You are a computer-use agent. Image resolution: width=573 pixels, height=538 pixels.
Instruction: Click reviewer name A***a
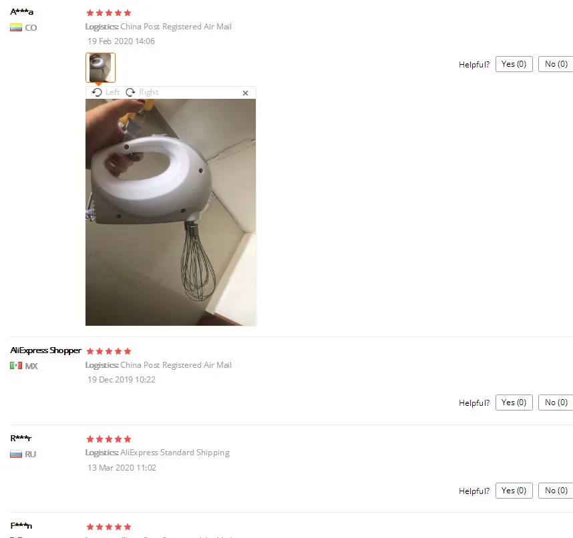click(x=21, y=12)
